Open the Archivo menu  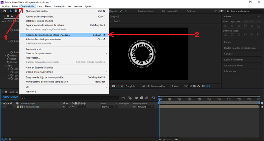click(x=5, y=6)
